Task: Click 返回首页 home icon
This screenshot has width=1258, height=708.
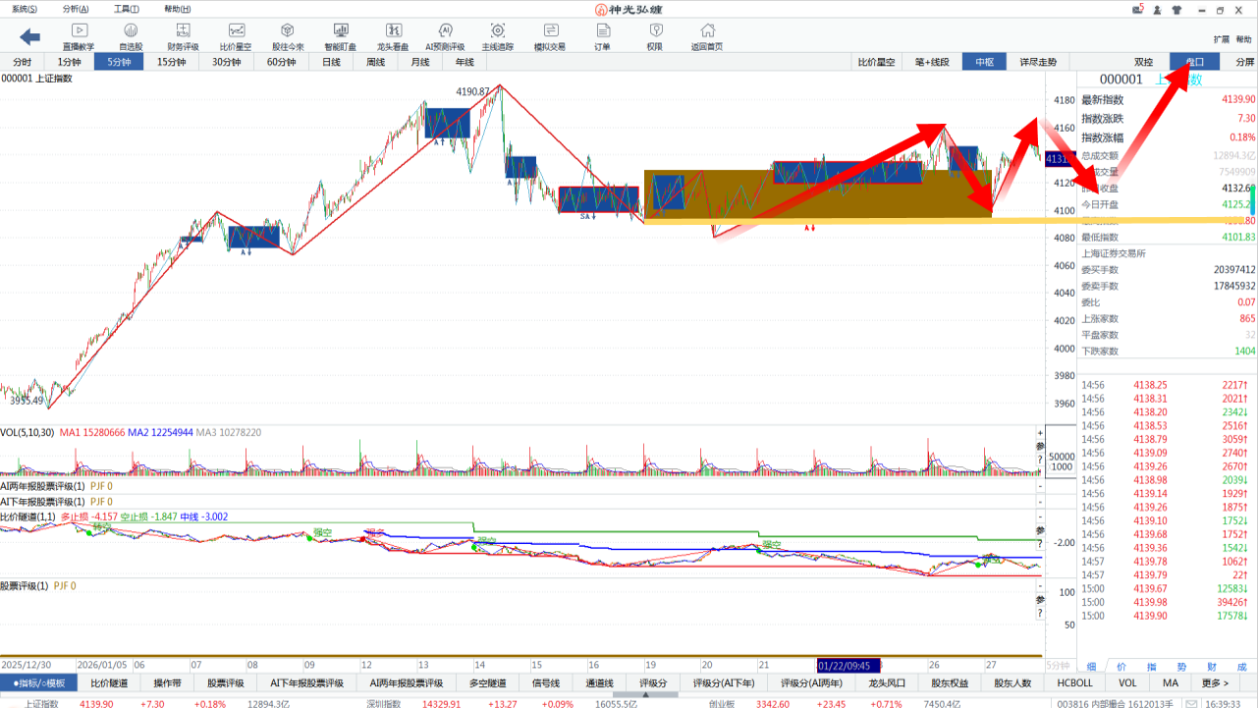Action: pos(706,37)
